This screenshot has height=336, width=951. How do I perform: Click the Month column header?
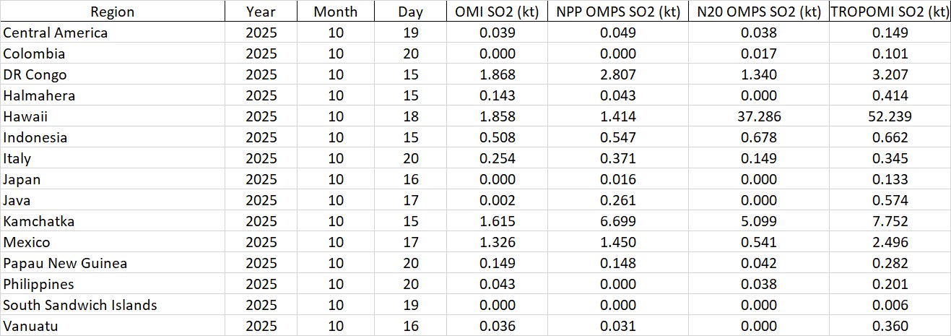pyautogui.click(x=335, y=12)
